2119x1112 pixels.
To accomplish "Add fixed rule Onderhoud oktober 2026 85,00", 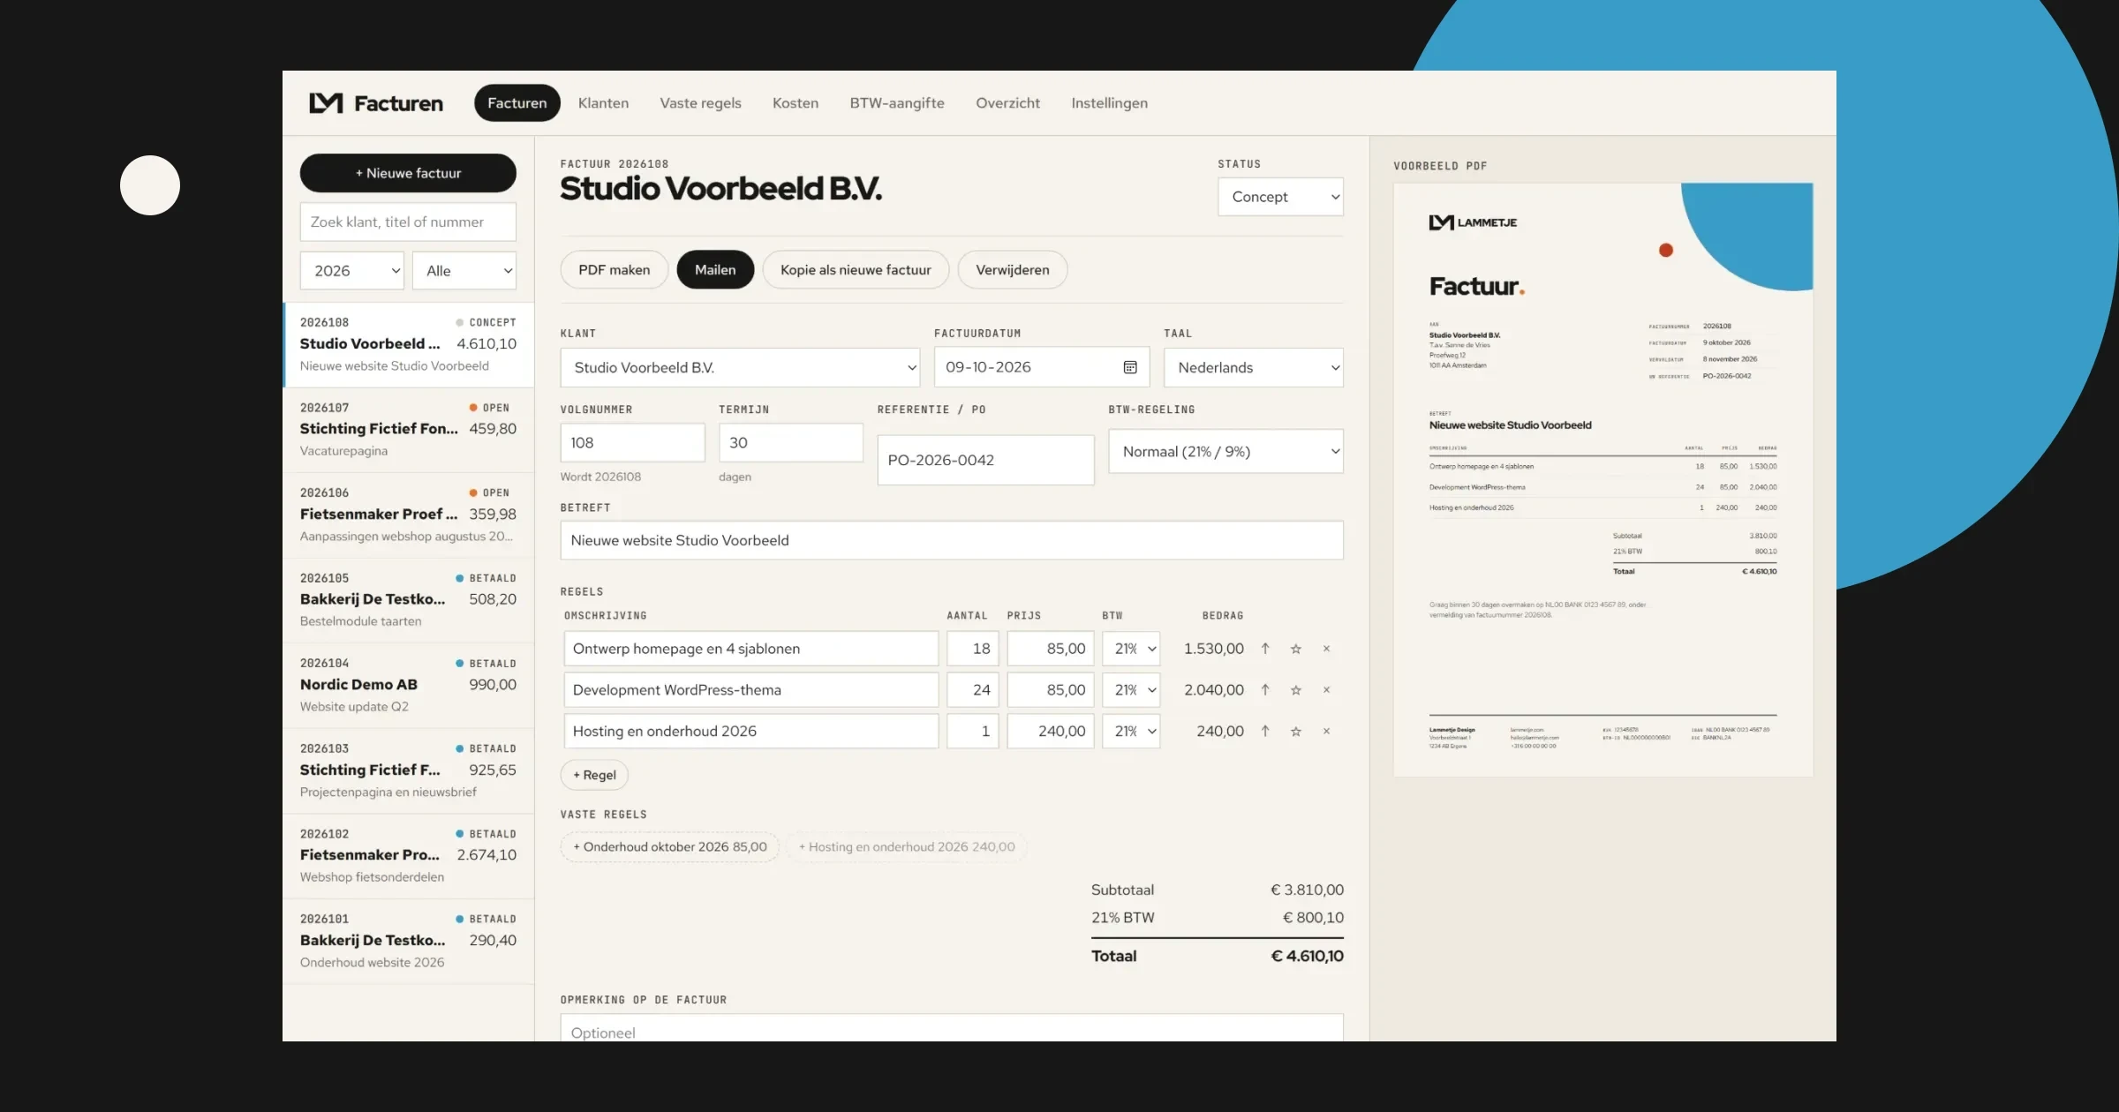I will pyautogui.click(x=670, y=847).
